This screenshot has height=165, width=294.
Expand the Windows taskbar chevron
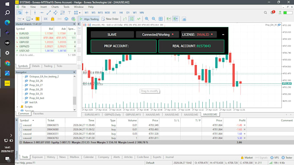pos(11,135)
